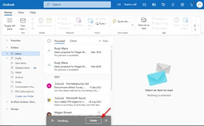Image resolution: width=204 pixels, height=126 pixels.
Task: Expand the Inbox folder chevron
Action: pos(7,54)
